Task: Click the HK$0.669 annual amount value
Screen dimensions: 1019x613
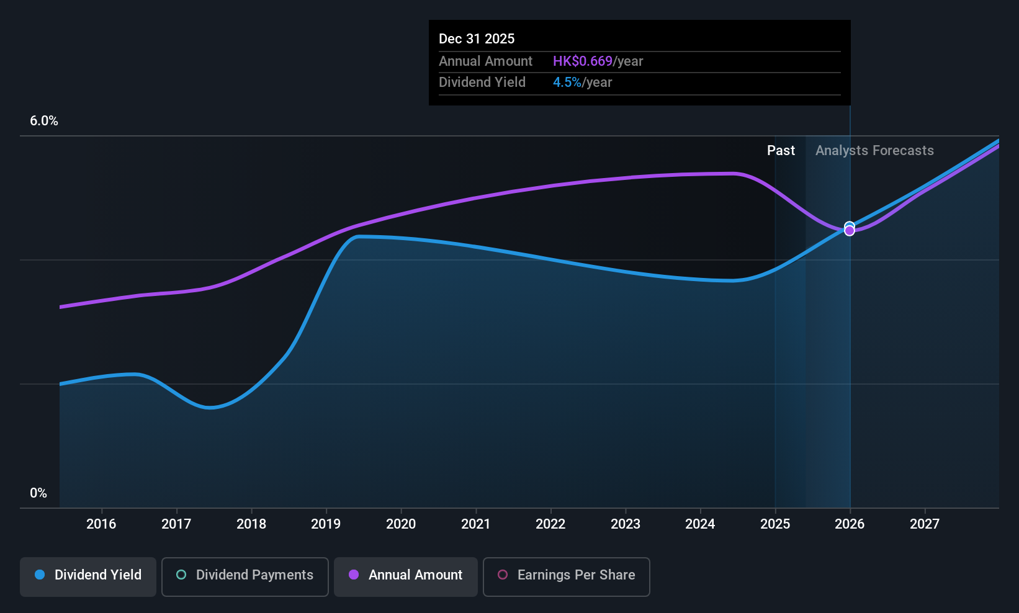Action: click(582, 61)
